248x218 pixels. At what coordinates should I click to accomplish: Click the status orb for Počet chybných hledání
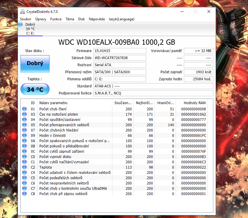click(x=24, y=130)
